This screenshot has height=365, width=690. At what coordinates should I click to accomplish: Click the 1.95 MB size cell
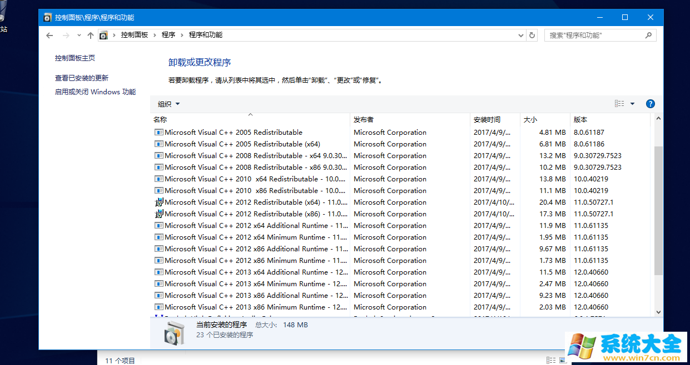(x=553, y=237)
